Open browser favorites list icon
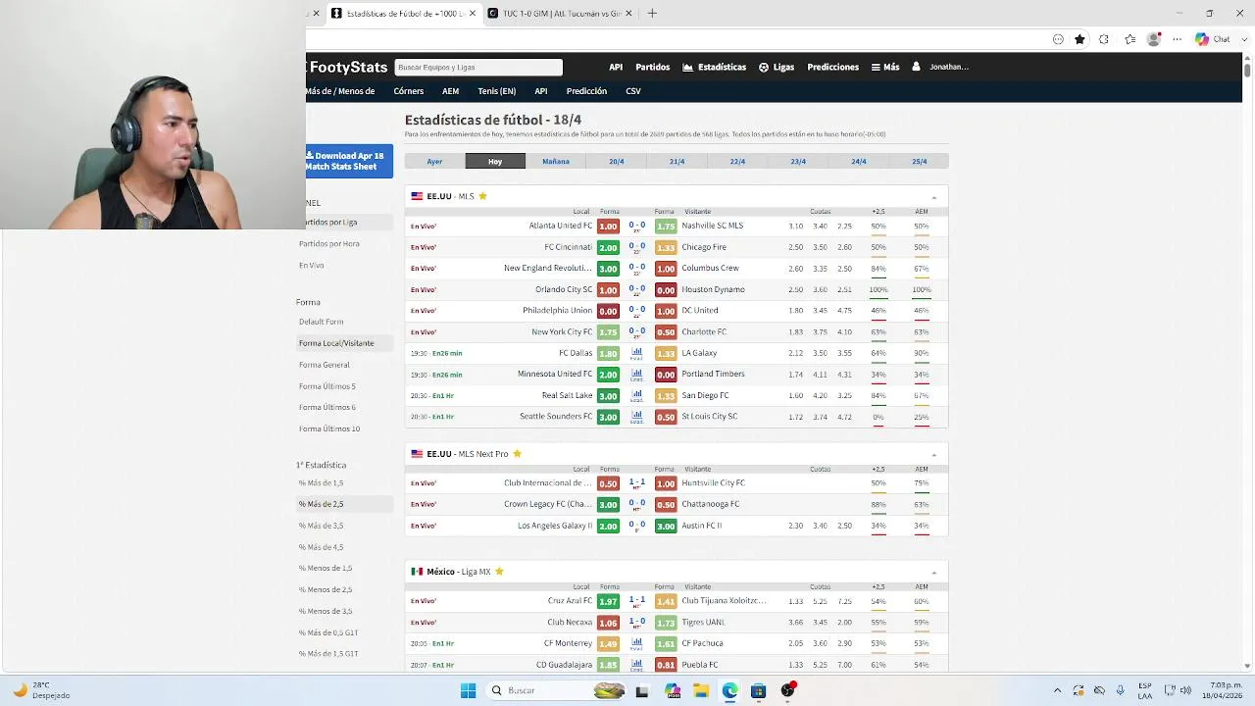 pyautogui.click(x=1129, y=39)
